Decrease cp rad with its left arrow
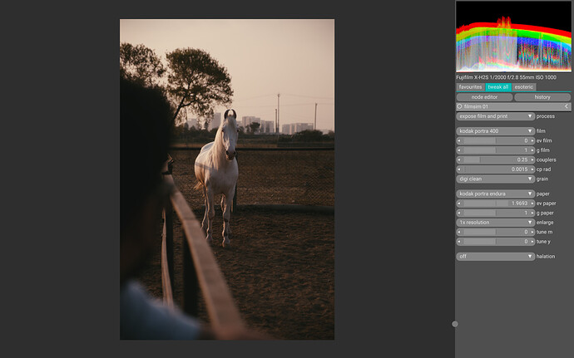 [459, 169]
